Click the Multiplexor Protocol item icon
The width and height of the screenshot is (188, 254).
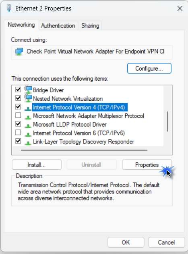28,117
